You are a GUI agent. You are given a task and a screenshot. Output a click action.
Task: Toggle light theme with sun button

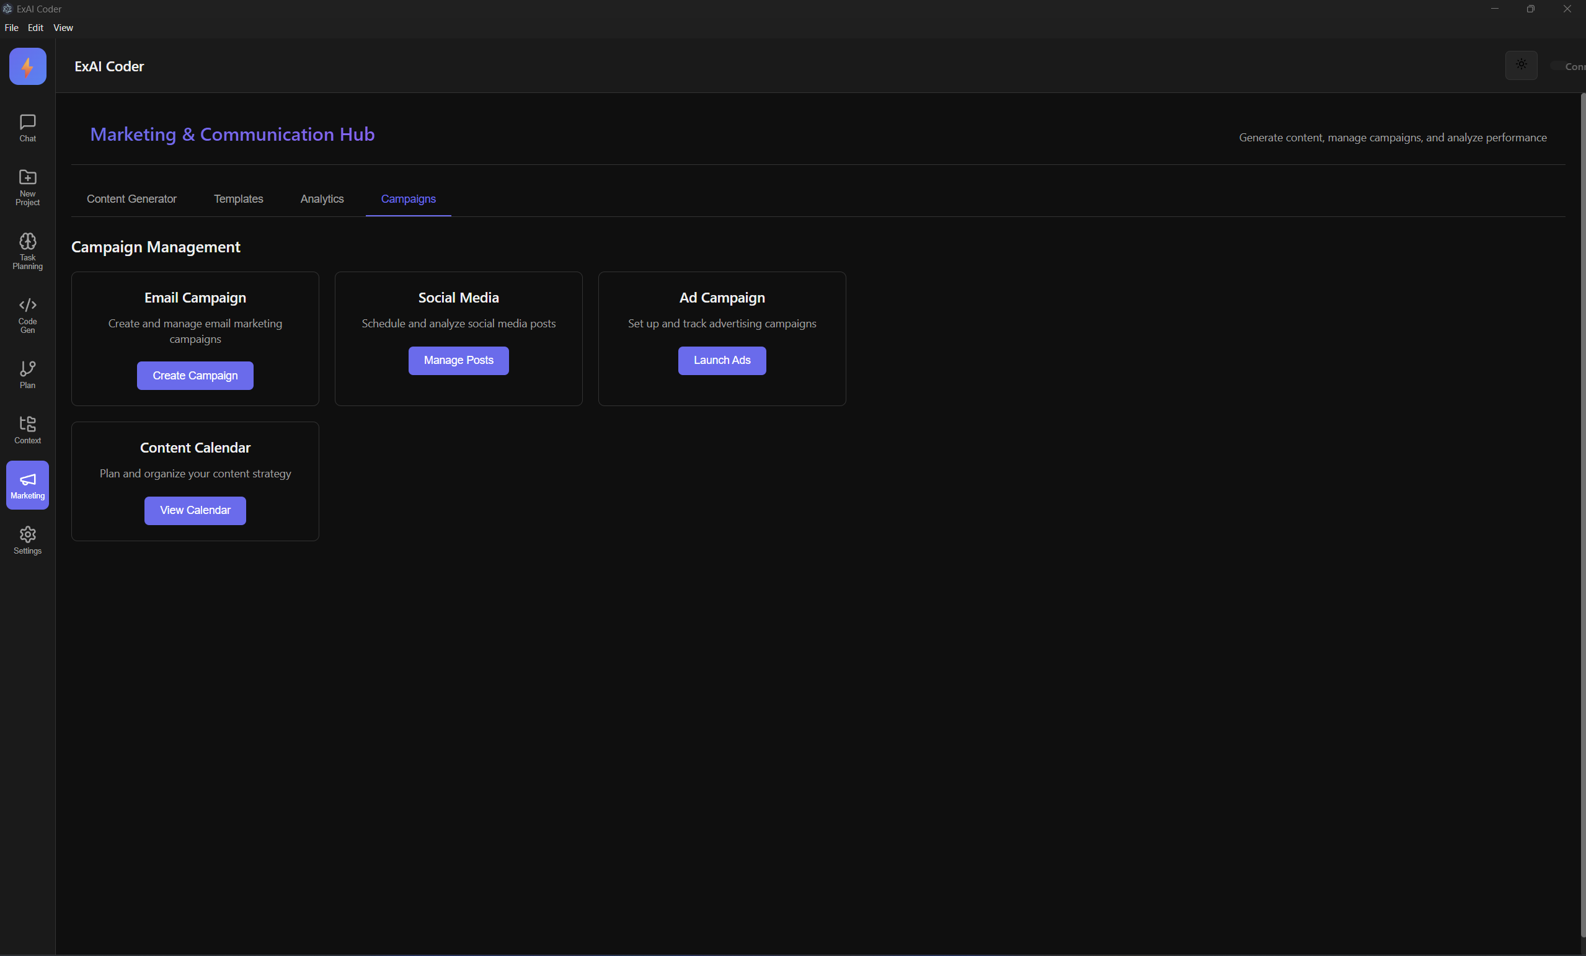point(1520,65)
